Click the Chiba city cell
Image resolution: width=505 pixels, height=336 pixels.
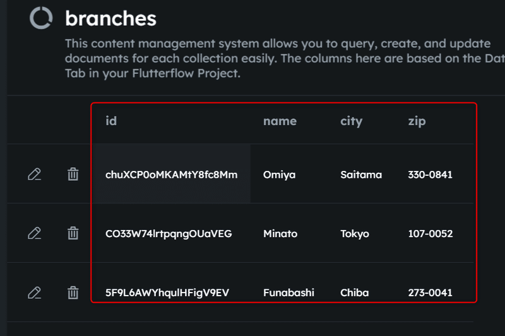[354, 293]
